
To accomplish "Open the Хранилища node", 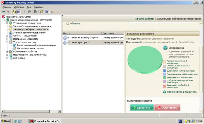I will 19,58.
